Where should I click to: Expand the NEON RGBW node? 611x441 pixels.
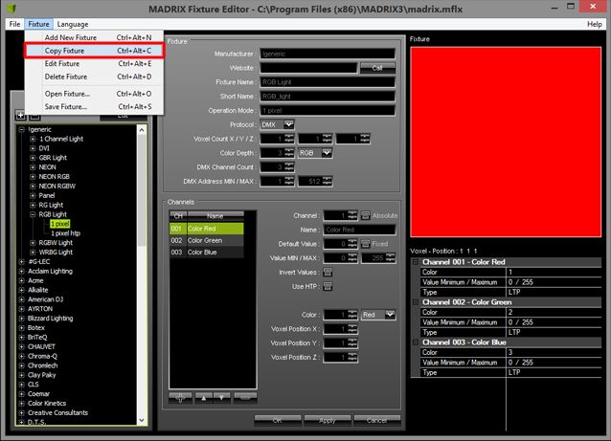pyautogui.click(x=33, y=186)
